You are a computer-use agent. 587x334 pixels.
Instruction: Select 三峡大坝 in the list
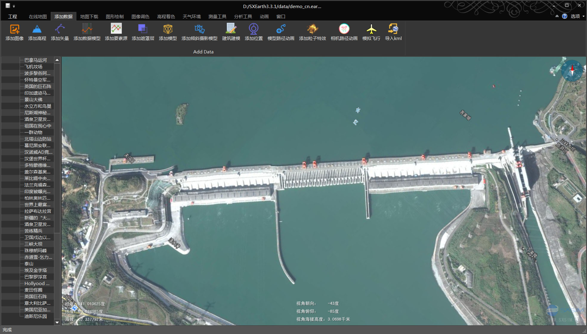(x=33, y=244)
